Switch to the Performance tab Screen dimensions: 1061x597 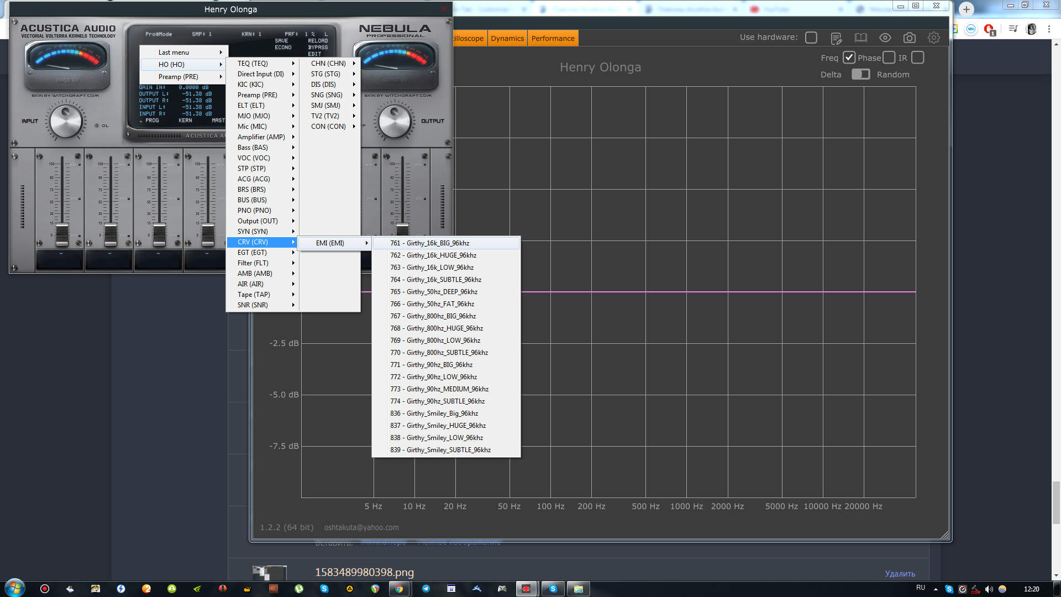[x=553, y=38]
